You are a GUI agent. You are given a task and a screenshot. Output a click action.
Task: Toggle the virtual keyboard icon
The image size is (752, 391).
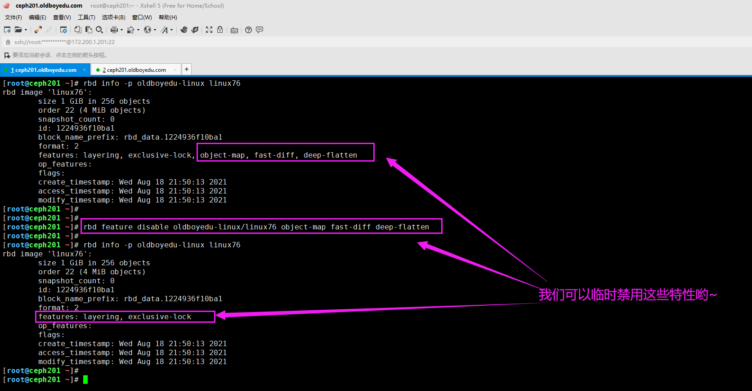pos(234,30)
